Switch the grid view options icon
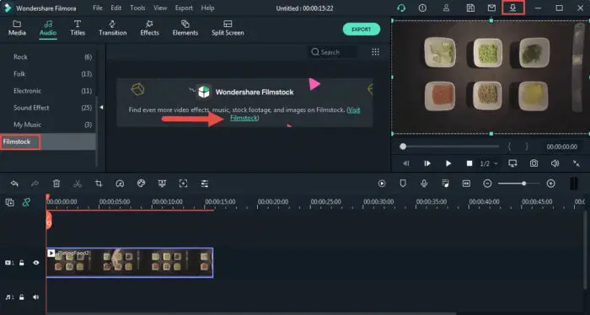Screen dimensions: 590x315 (x=376, y=52)
